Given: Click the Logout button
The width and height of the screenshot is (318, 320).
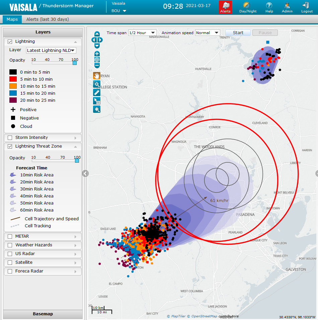Looking at the screenshot, I should (307, 7).
